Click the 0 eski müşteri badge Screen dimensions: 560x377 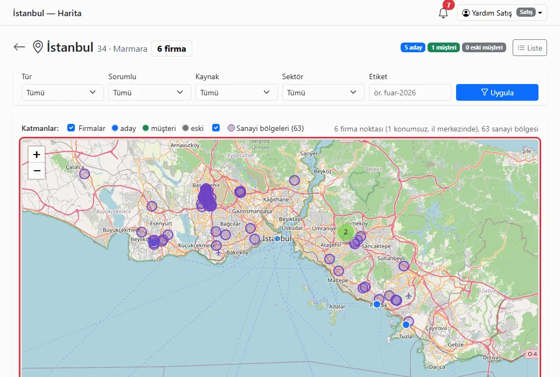[x=484, y=47]
